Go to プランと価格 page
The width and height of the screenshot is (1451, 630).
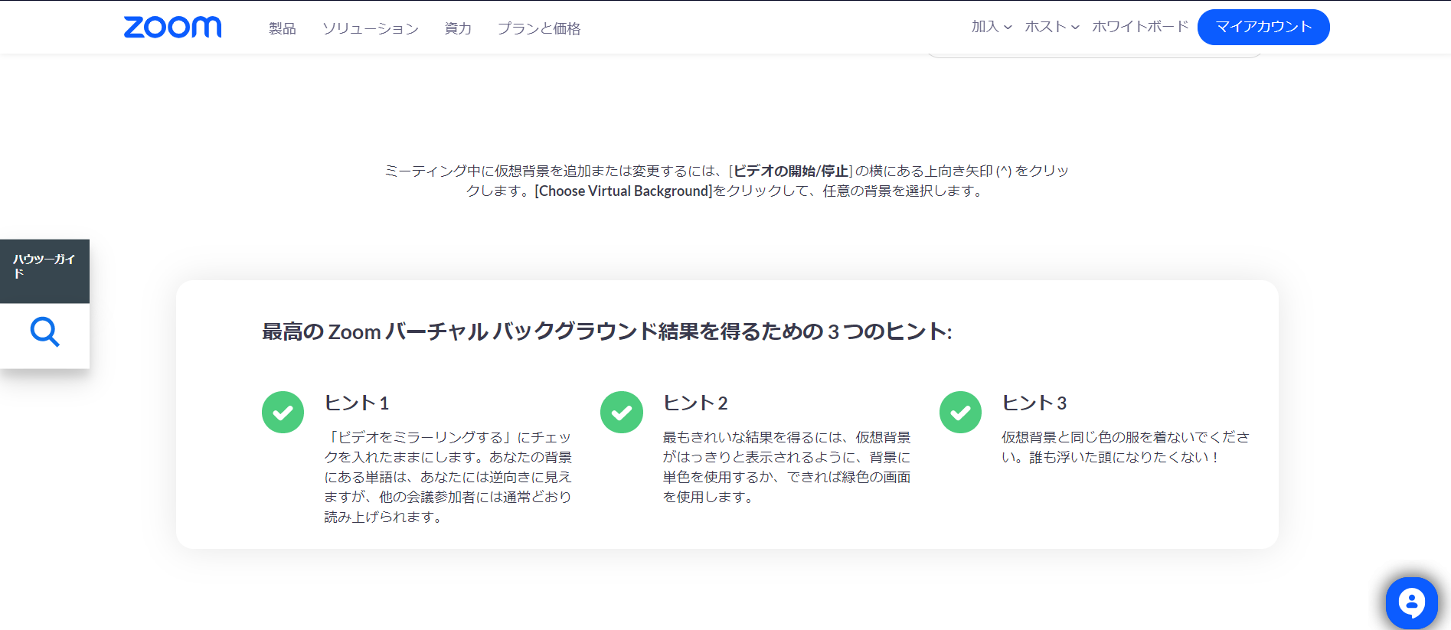(538, 28)
